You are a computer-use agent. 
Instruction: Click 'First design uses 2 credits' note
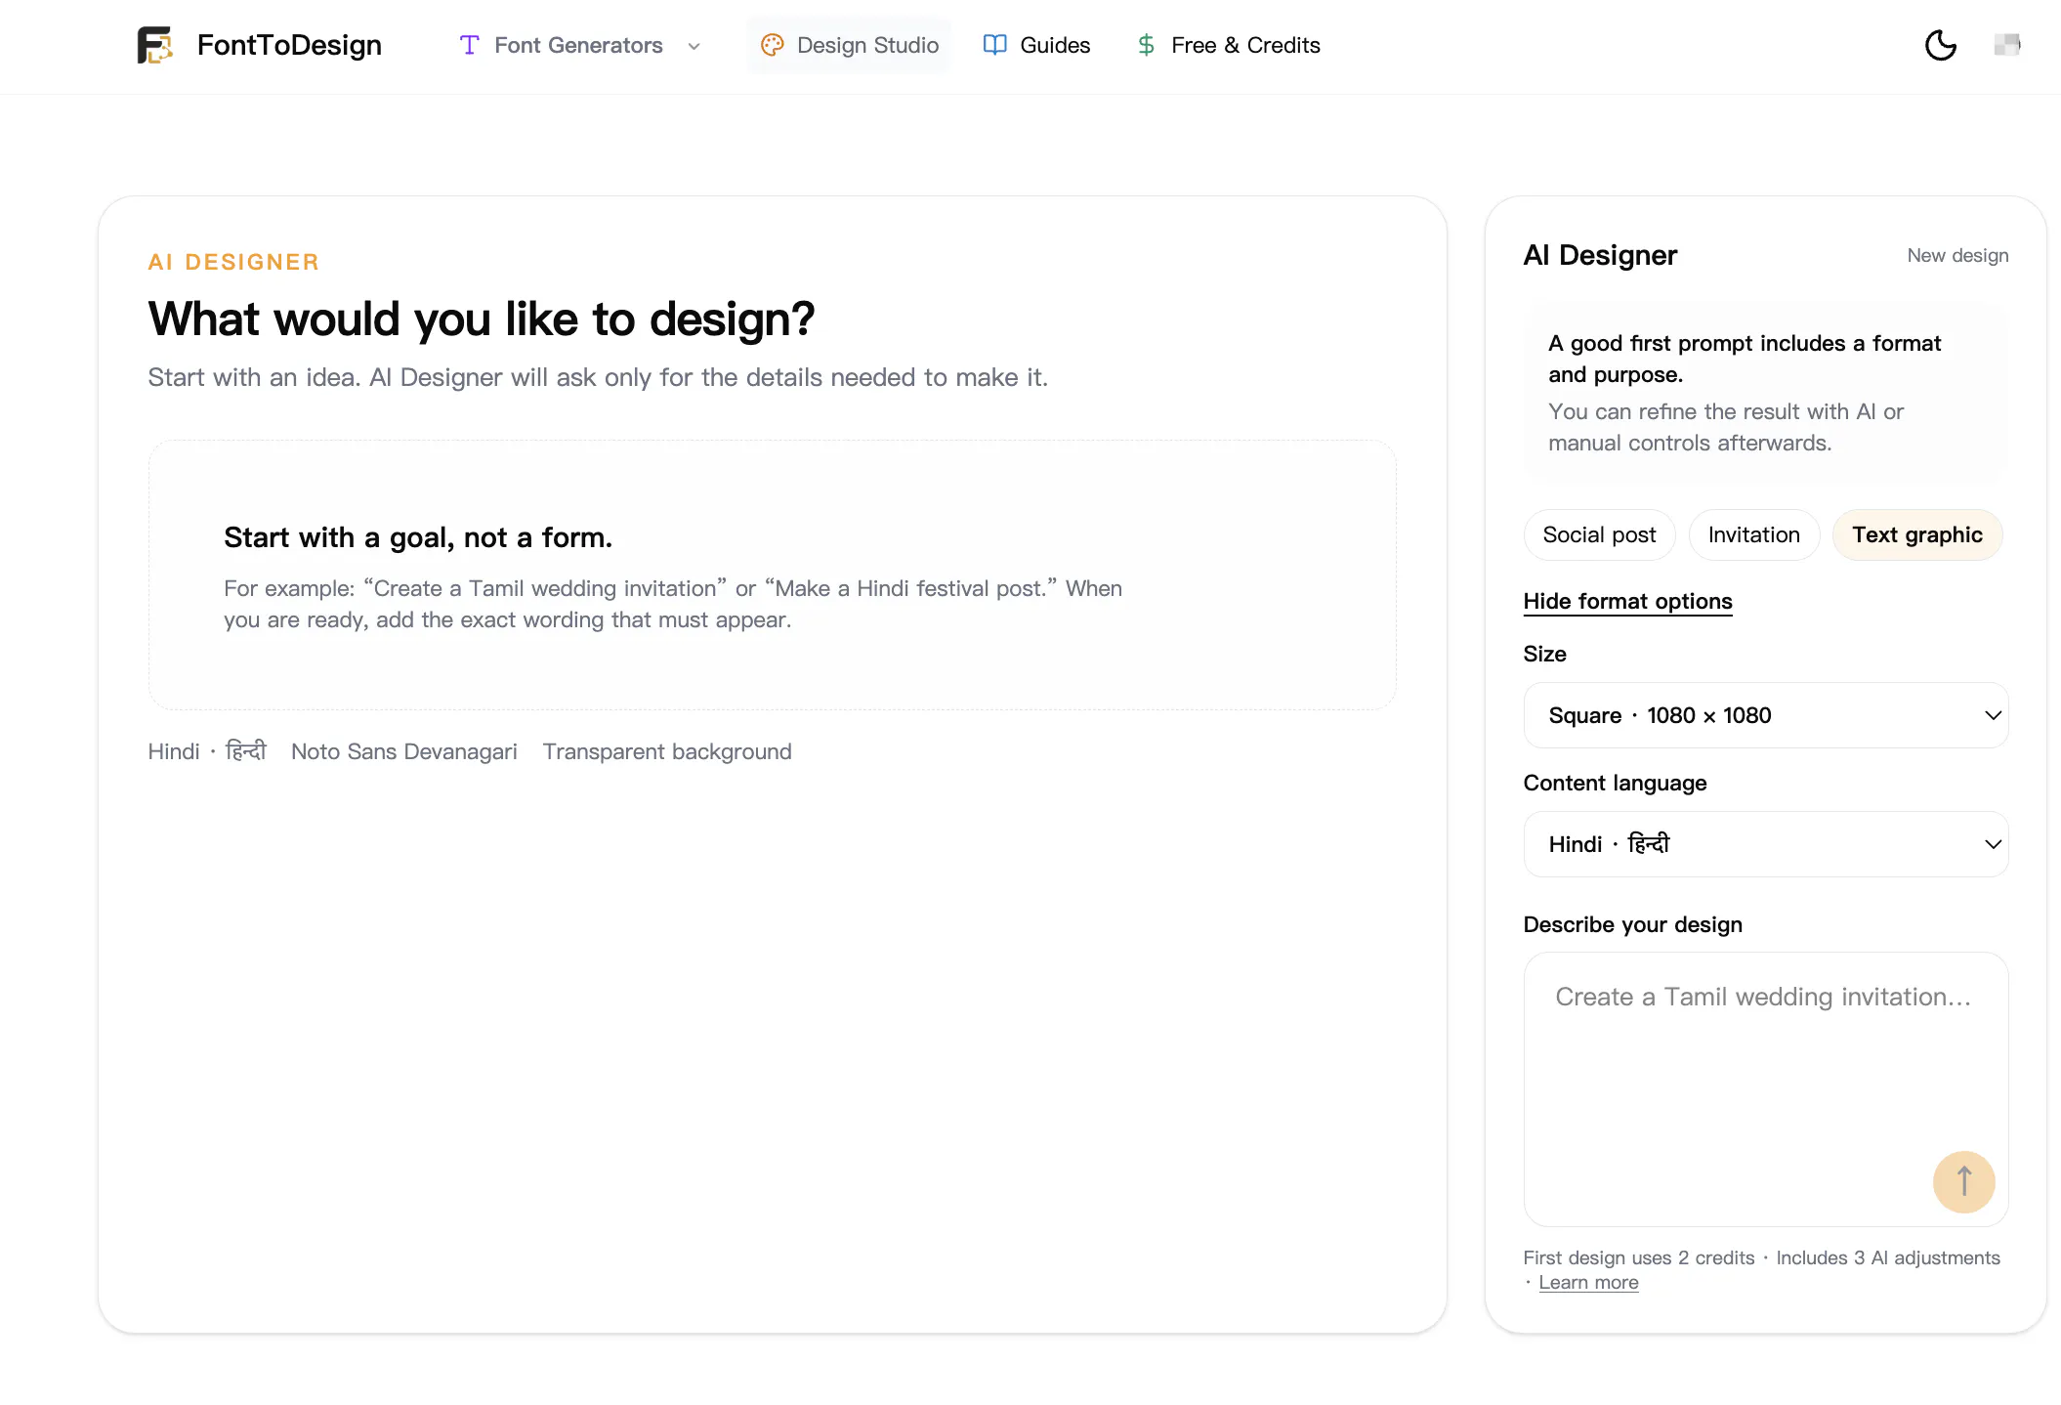click(x=1638, y=1257)
